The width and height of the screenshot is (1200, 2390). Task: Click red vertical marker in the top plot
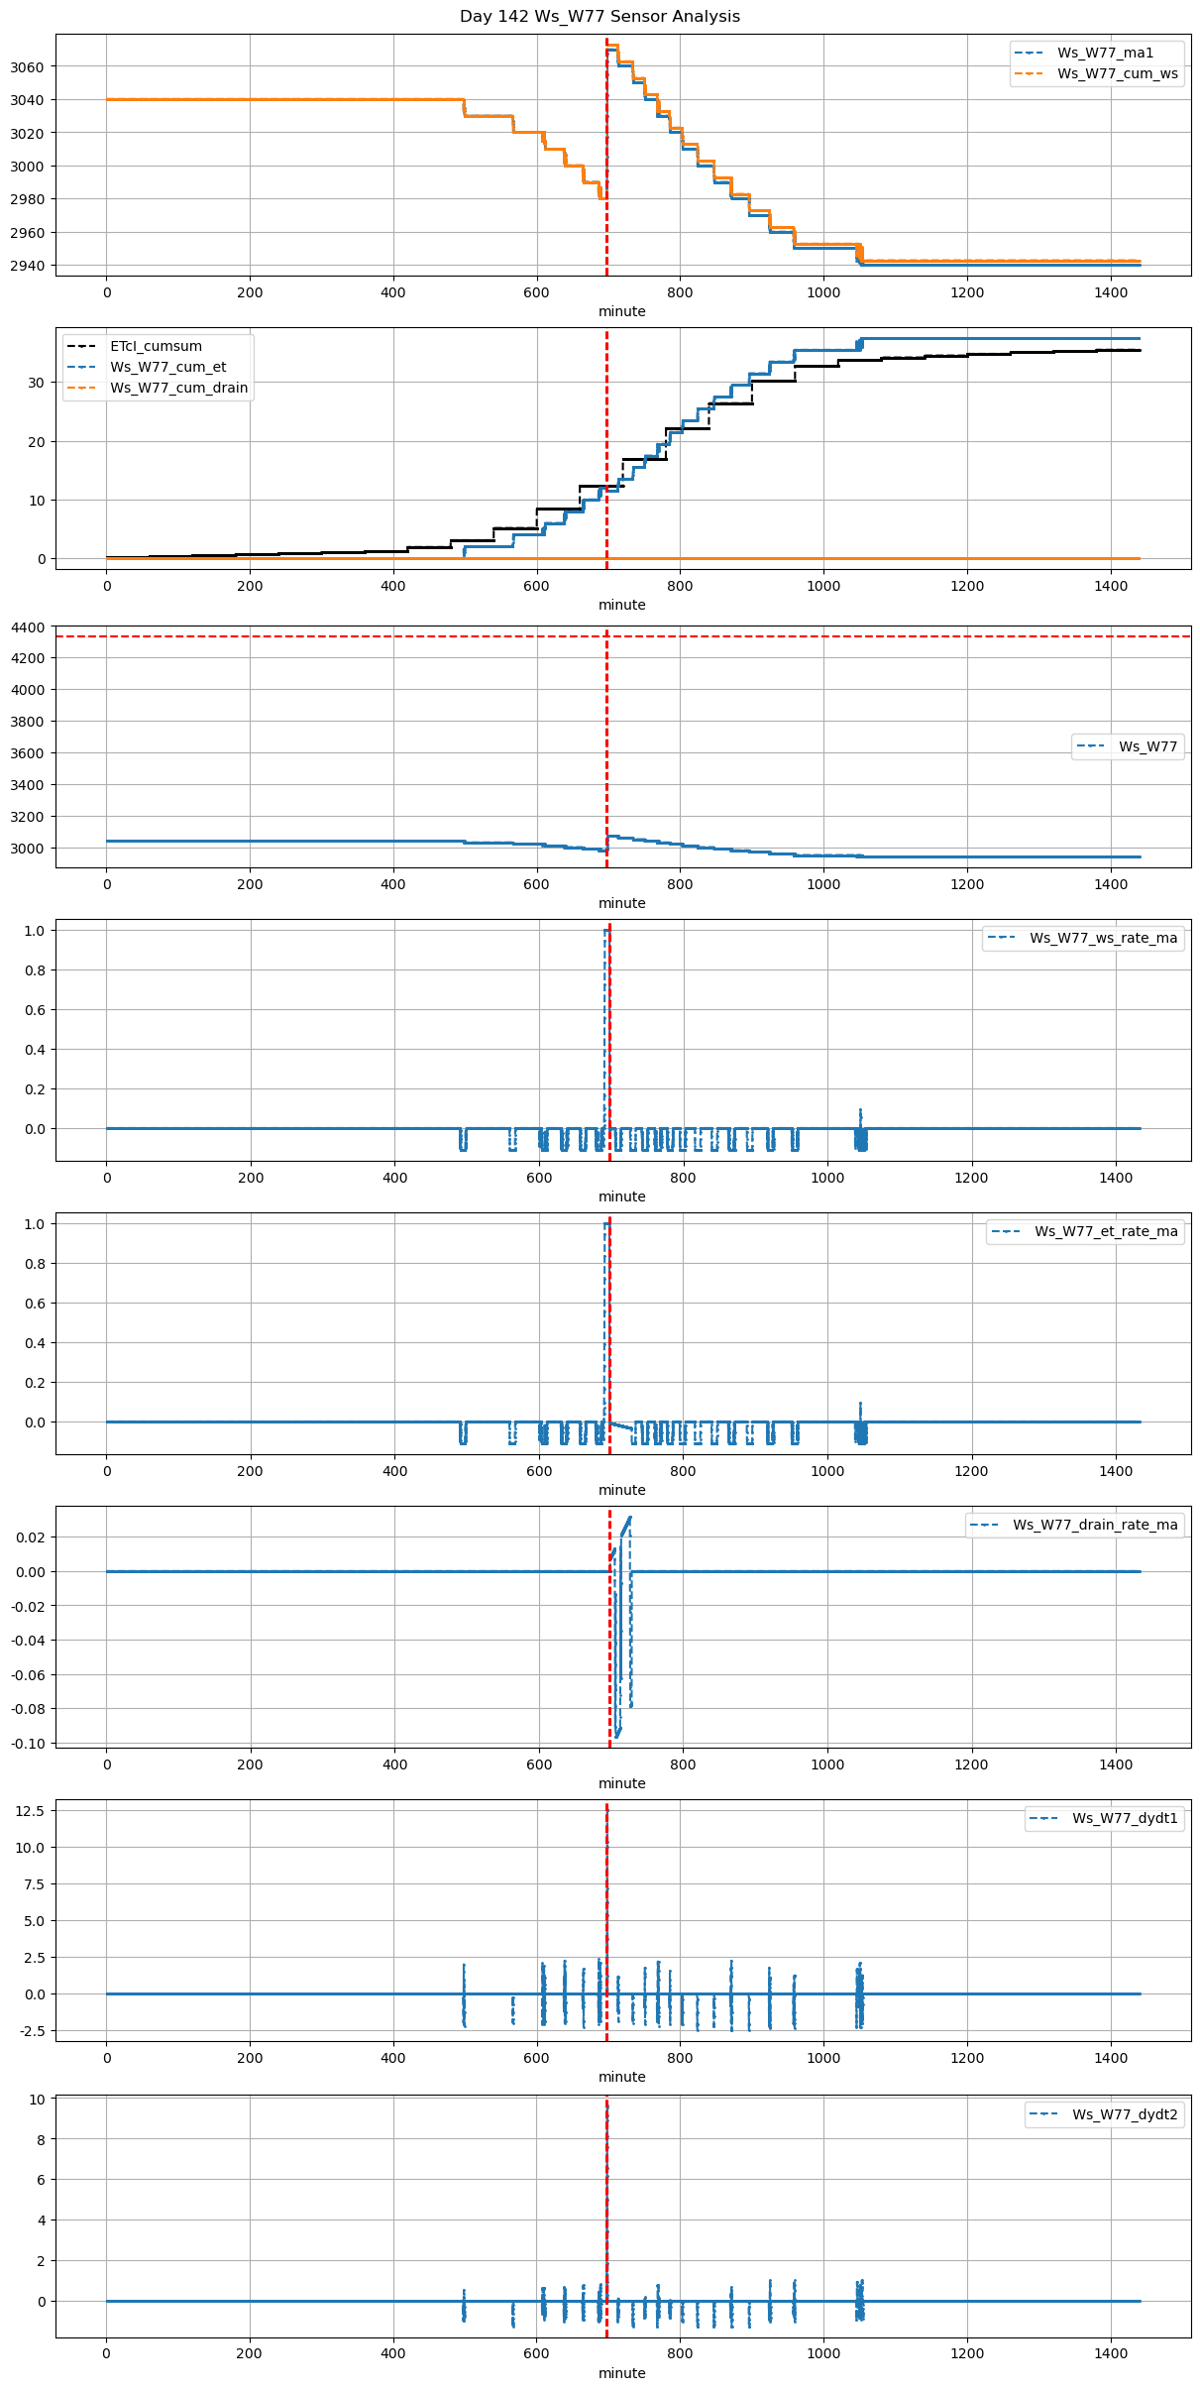[x=606, y=149]
